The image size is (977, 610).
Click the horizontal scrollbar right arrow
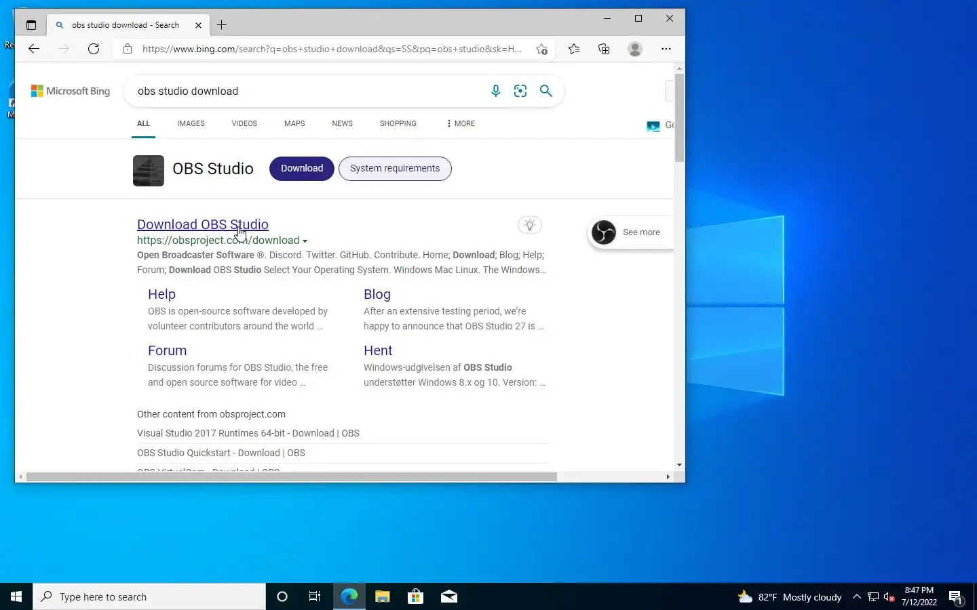click(668, 476)
